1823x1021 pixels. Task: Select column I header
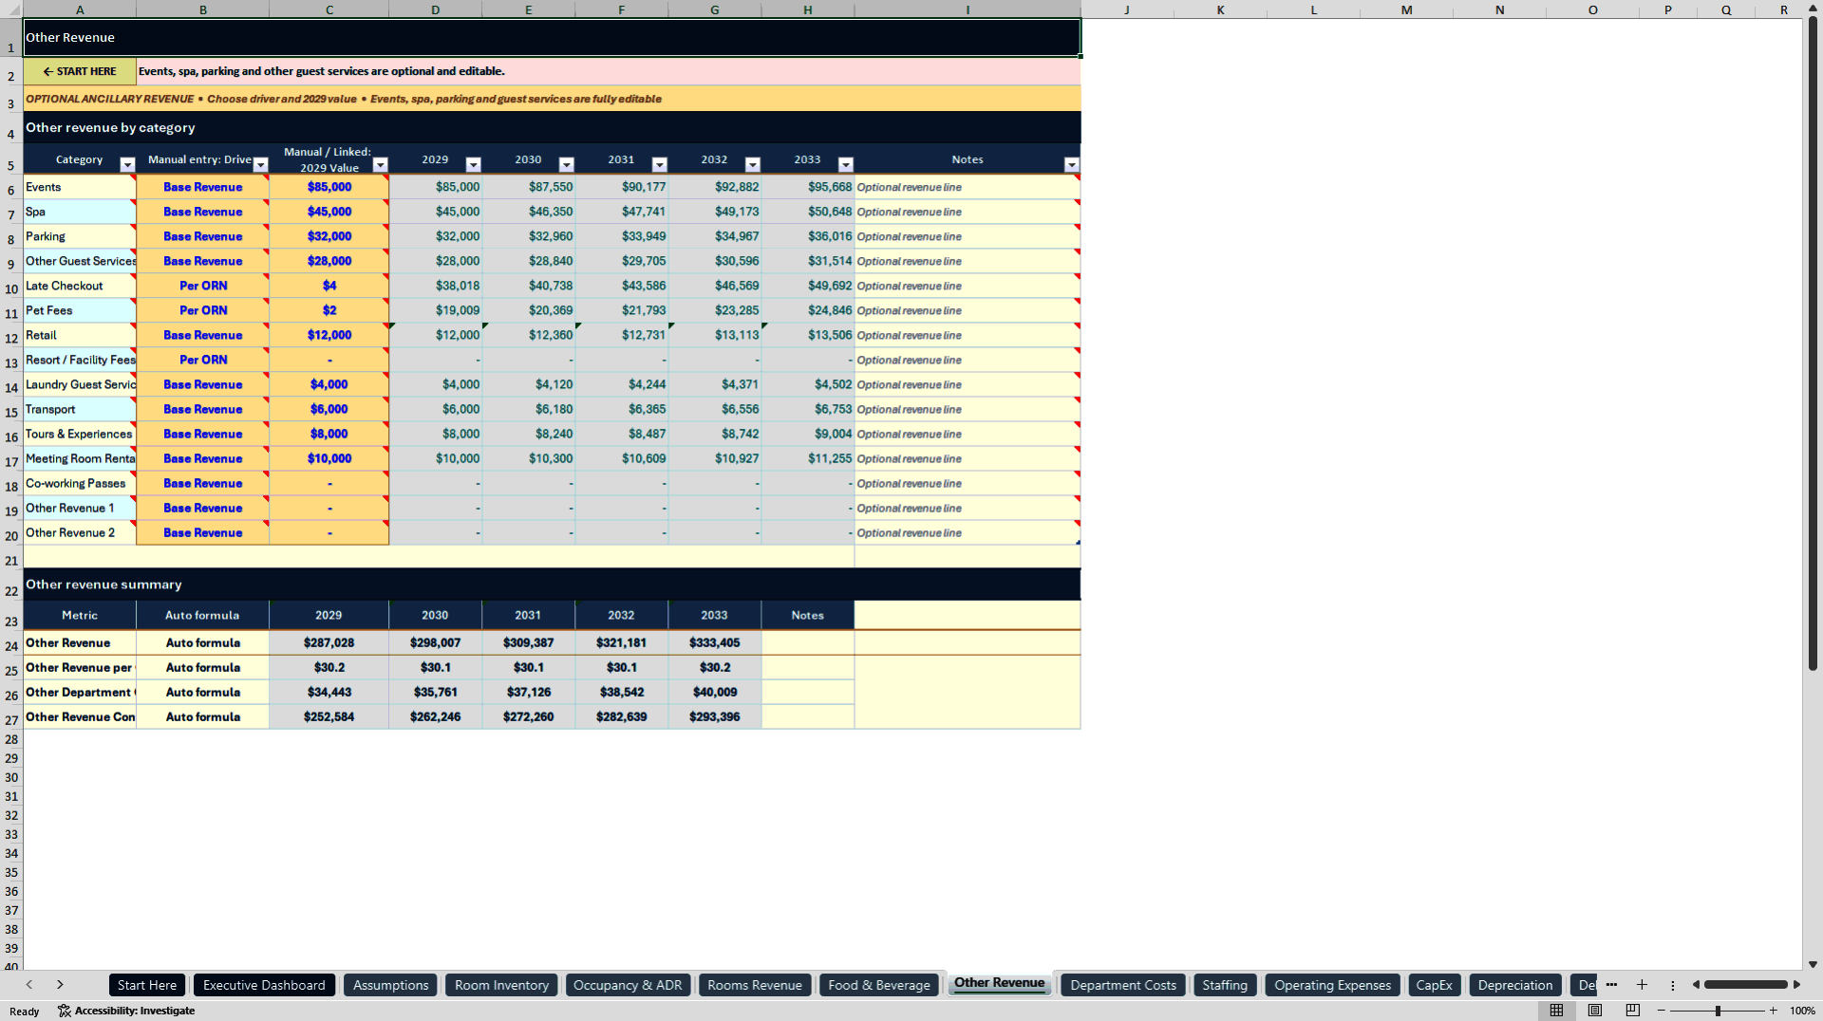(968, 9)
